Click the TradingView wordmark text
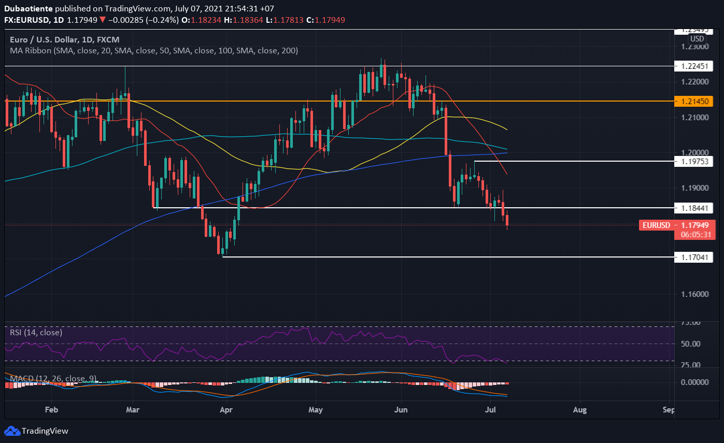724x443 pixels. (46, 431)
